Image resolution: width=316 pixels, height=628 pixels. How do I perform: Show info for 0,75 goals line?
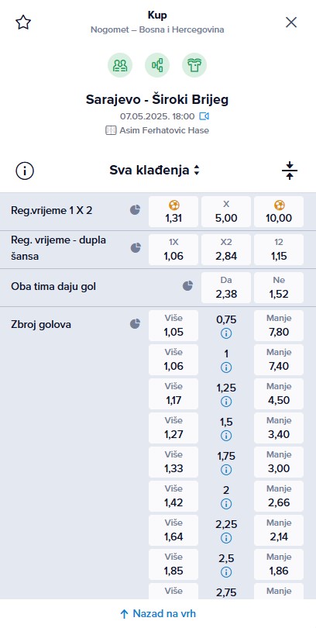(226, 333)
